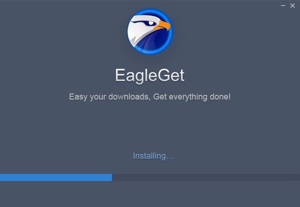This screenshot has height=207, width=300.
Task: Click the word "downloads" in the tagline
Action: click(x=129, y=97)
